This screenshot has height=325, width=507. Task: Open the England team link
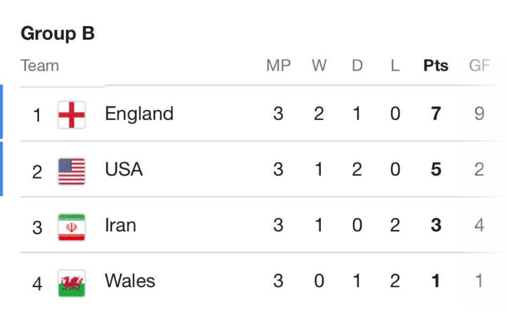pyautogui.click(x=139, y=114)
